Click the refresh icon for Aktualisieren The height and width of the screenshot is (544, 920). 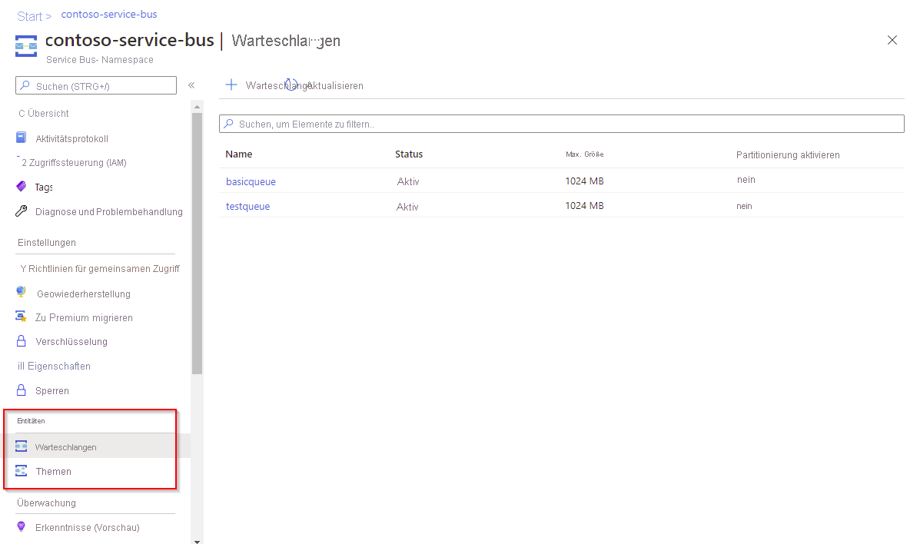[x=291, y=85]
